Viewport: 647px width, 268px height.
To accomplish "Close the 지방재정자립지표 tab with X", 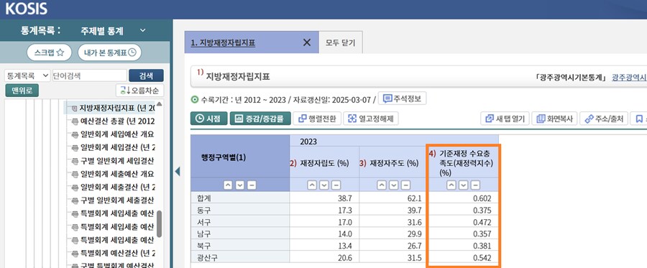I will point(306,42).
